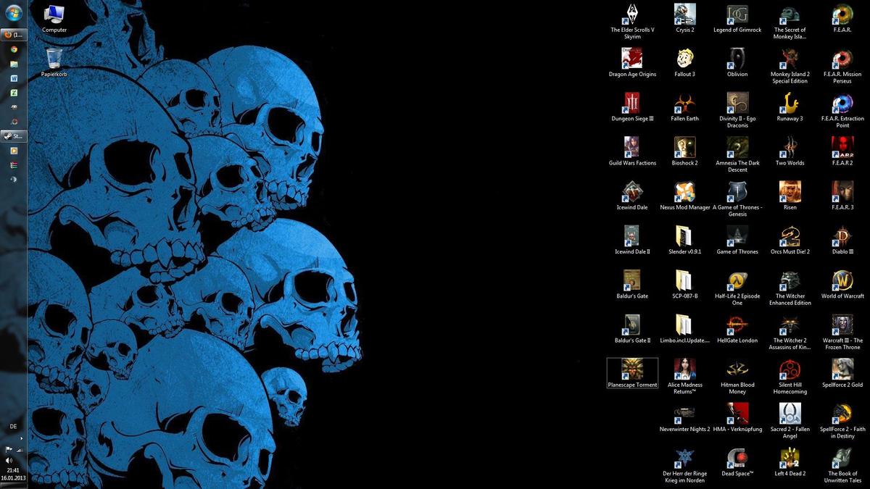Select the Baldur's Gate II icon
This screenshot has width=870, height=489.
(x=632, y=328)
